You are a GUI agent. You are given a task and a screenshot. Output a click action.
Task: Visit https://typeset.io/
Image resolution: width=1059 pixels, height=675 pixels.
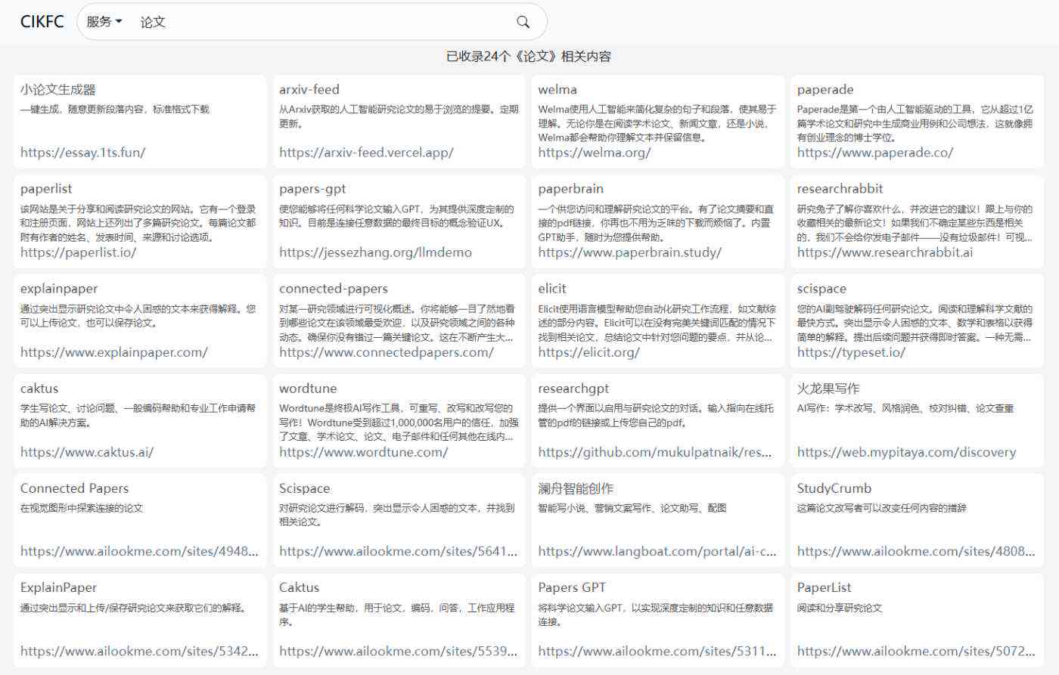coord(851,352)
